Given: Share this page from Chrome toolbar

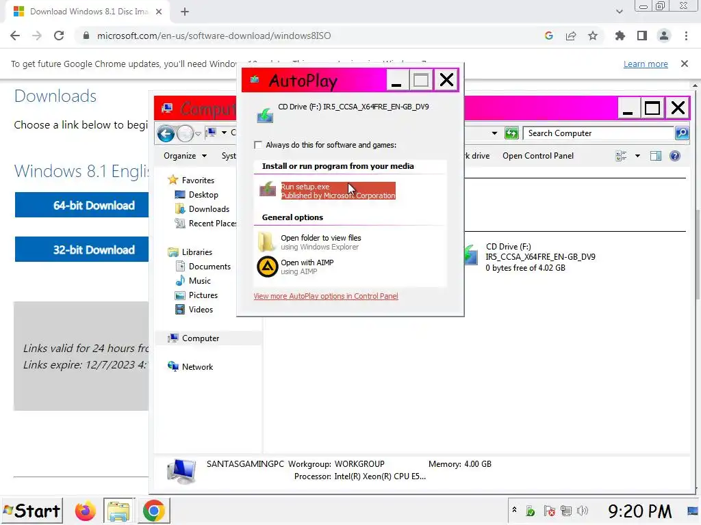Looking at the screenshot, I should pos(571,36).
